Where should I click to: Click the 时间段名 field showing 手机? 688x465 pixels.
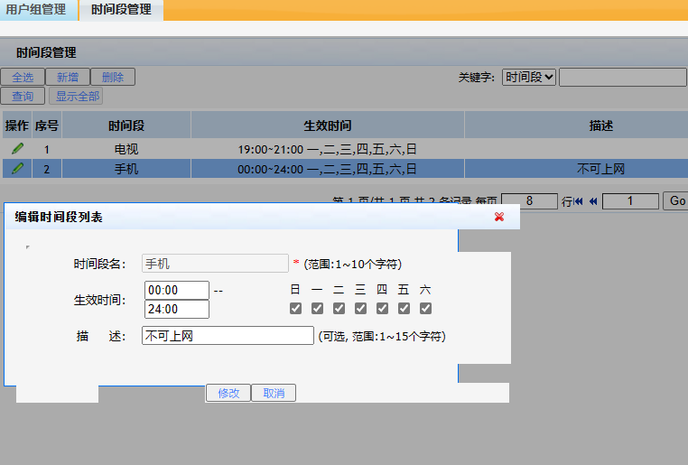pos(215,264)
